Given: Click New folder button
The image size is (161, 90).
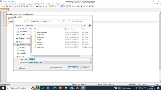Looking at the screenshot, I should click(30, 25).
